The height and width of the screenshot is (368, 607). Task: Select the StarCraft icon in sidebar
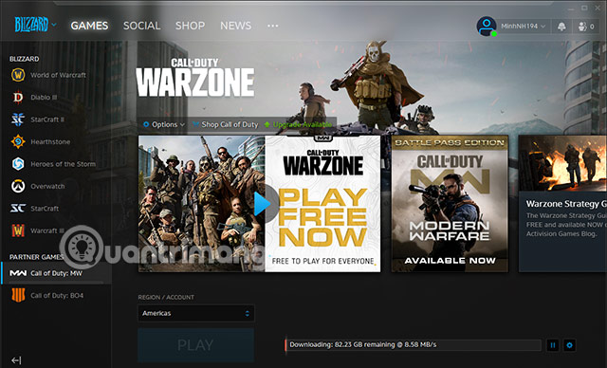point(18,208)
